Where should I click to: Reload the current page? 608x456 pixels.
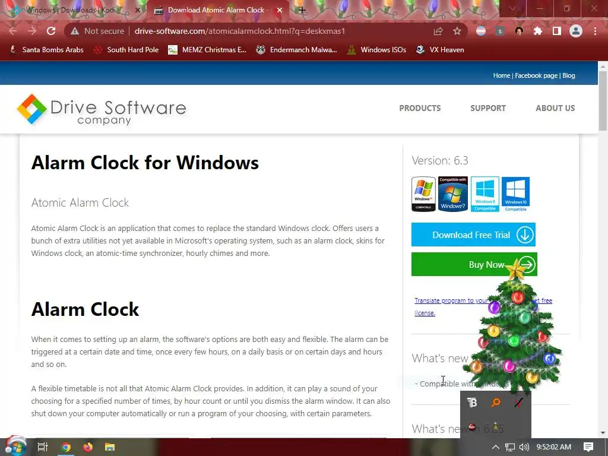coord(51,31)
